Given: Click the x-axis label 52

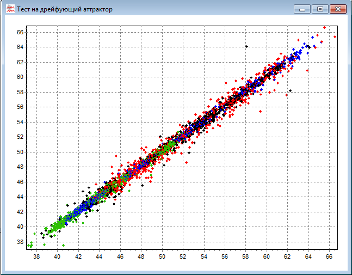Looking at the screenshot, I should pyautogui.click(x=183, y=256).
